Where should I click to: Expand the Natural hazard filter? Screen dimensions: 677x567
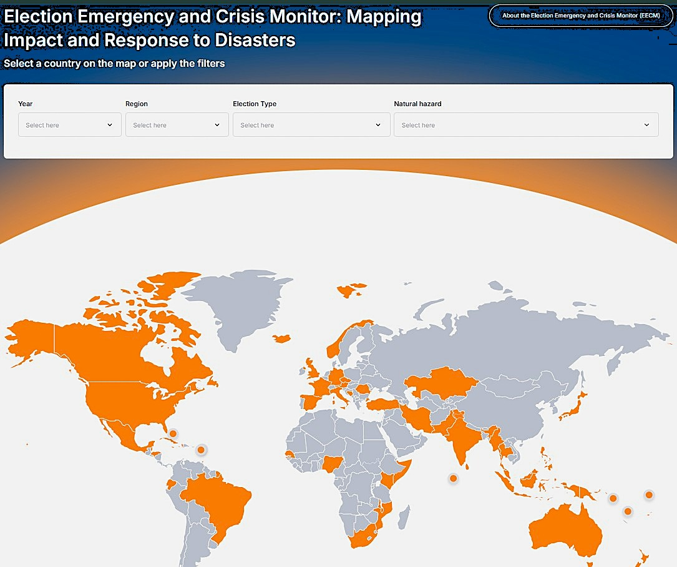[x=525, y=125]
